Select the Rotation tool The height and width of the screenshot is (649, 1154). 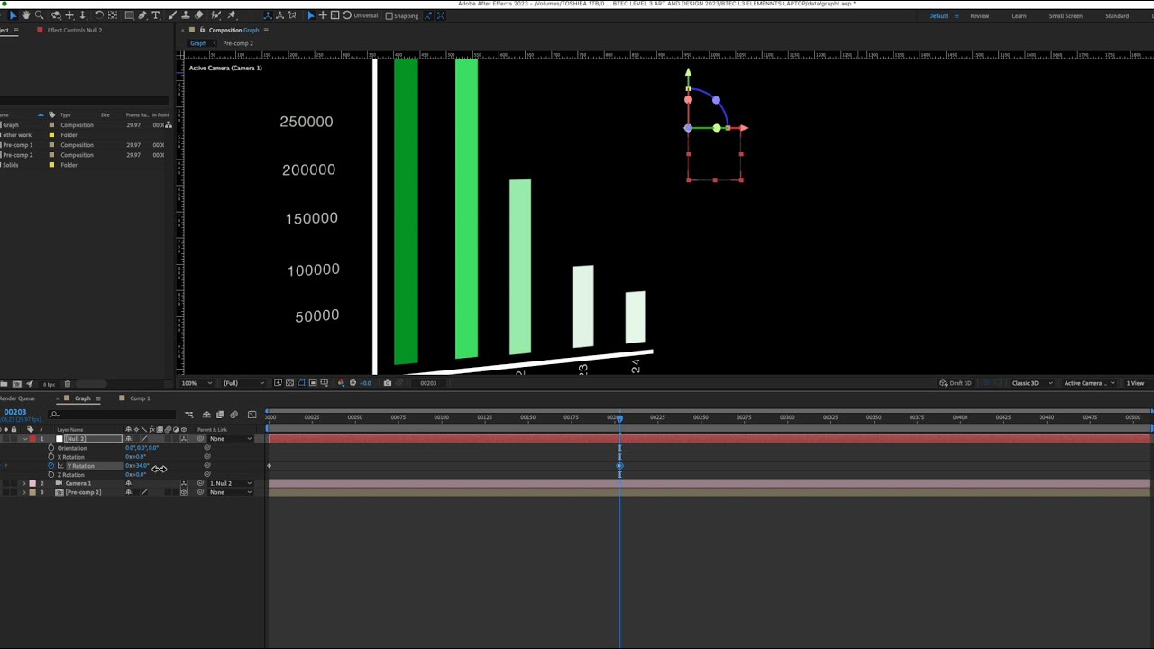click(99, 15)
